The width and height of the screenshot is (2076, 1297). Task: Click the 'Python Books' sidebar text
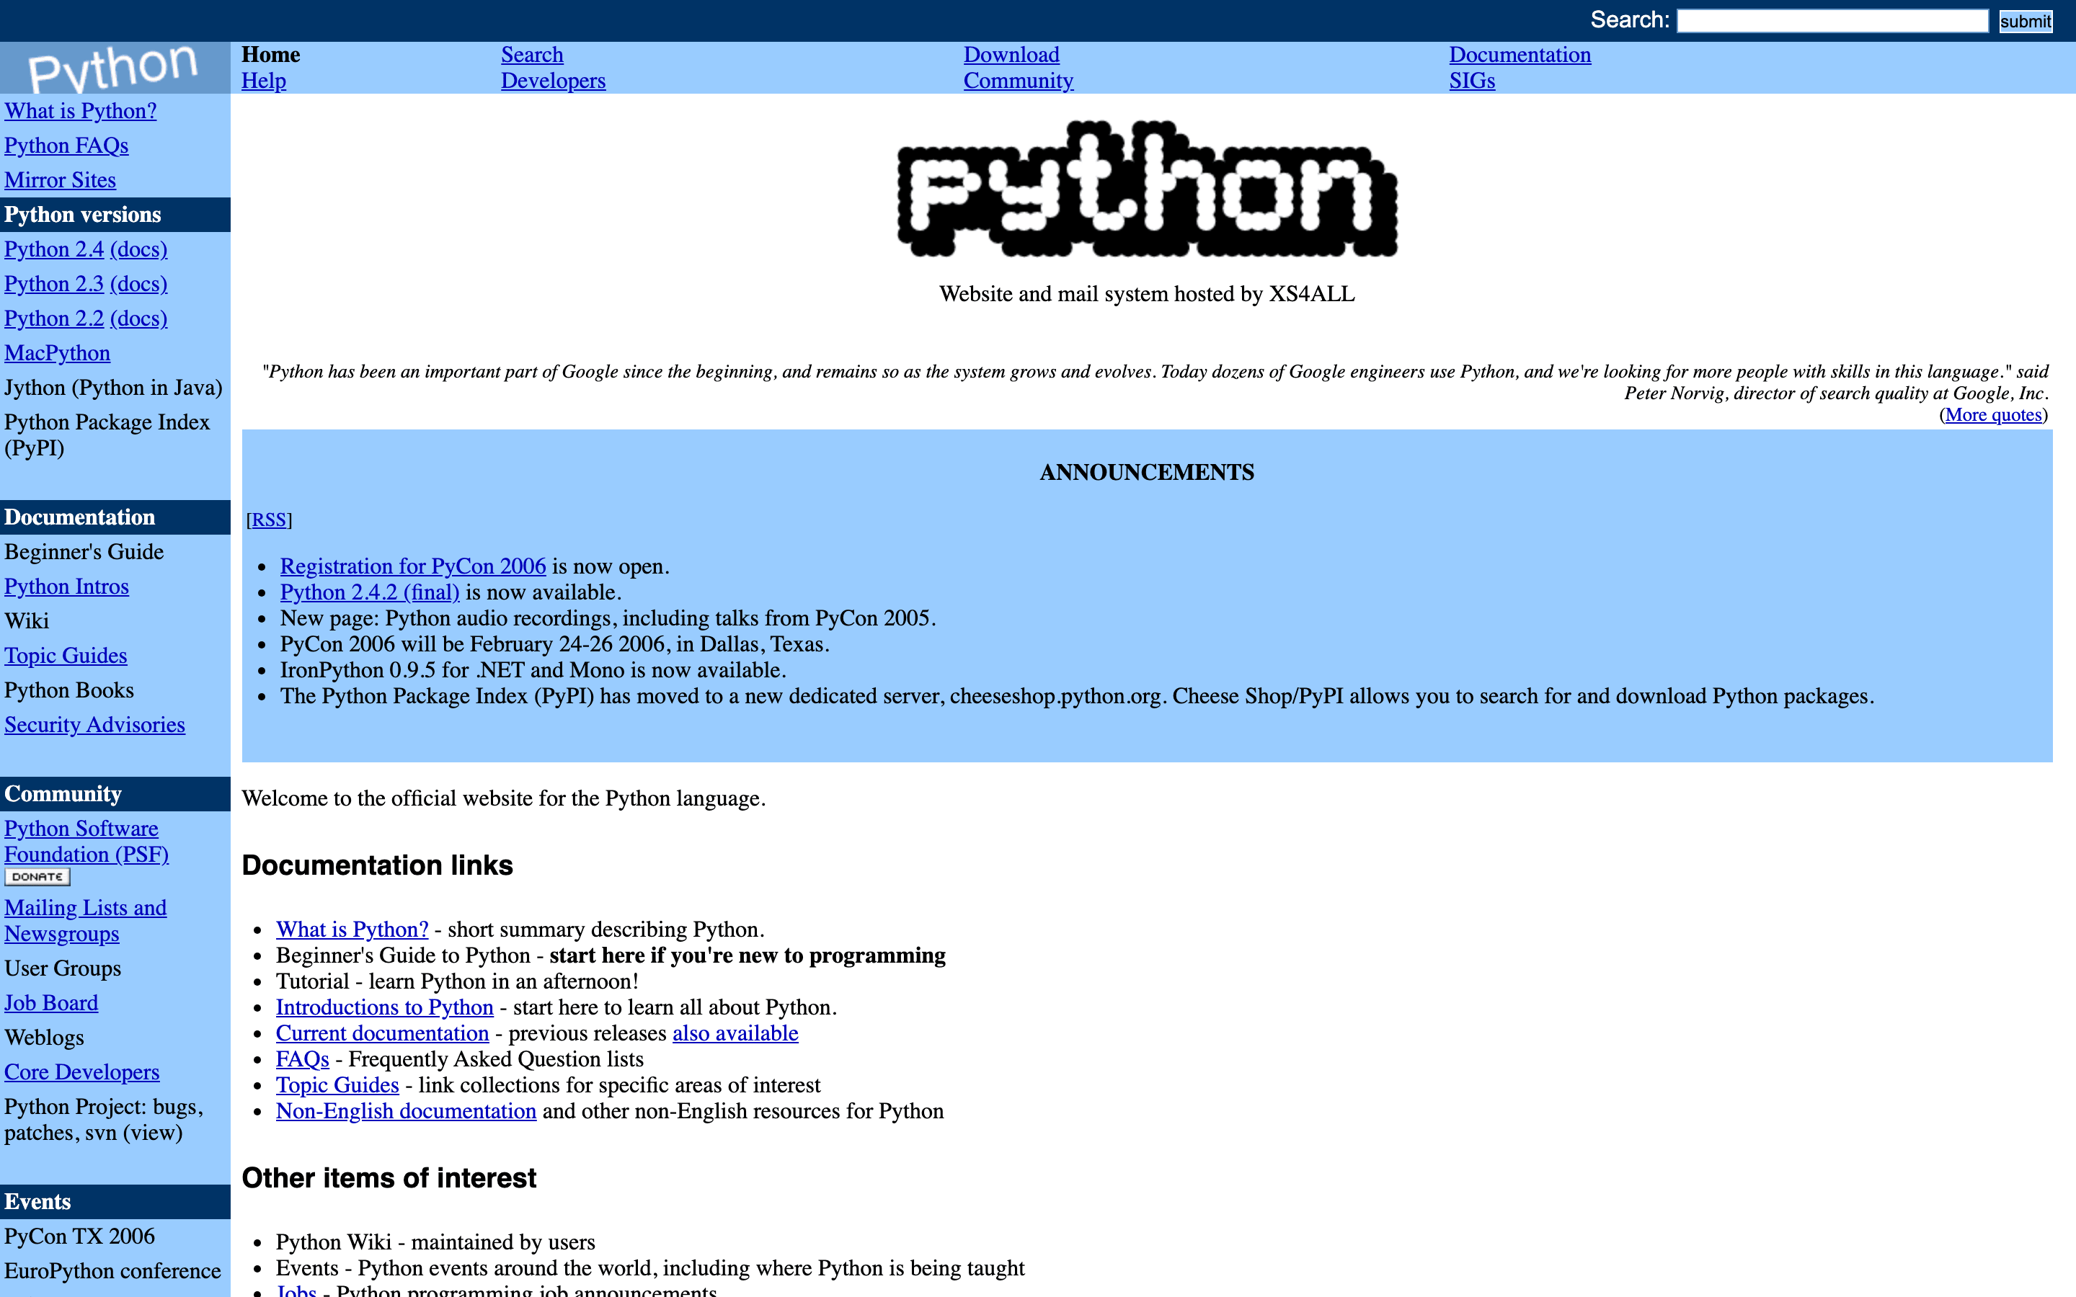(x=69, y=690)
